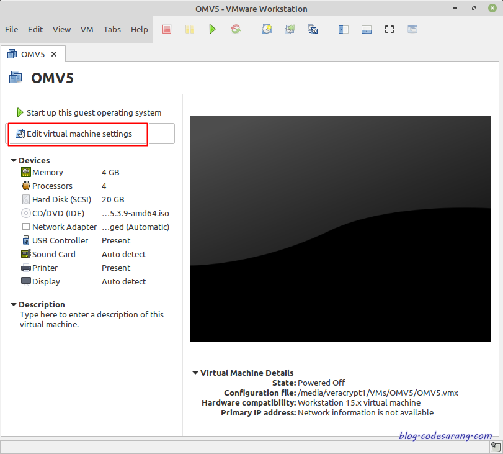Open the Tabs menu
This screenshot has height=454, width=503.
point(112,30)
